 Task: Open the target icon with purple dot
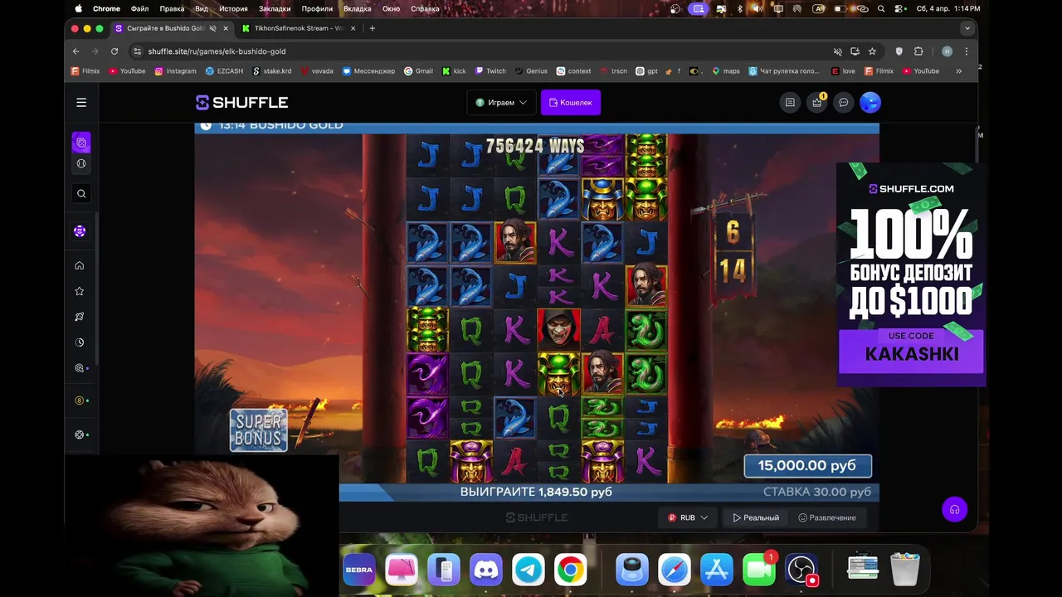tap(80, 368)
